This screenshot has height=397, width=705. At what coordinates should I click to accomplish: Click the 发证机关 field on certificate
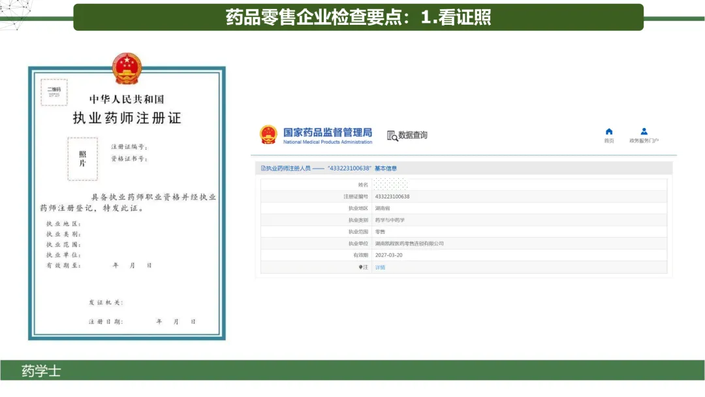coord(106,302)
